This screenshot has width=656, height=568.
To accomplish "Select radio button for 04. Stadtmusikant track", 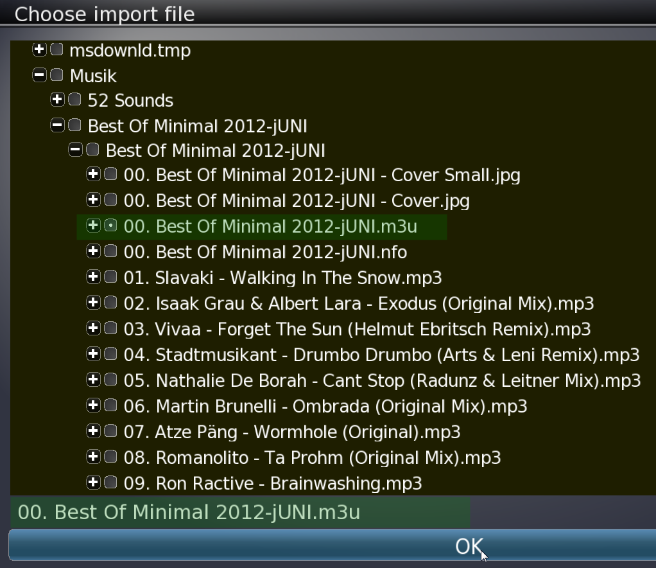I will pos(110,354).
